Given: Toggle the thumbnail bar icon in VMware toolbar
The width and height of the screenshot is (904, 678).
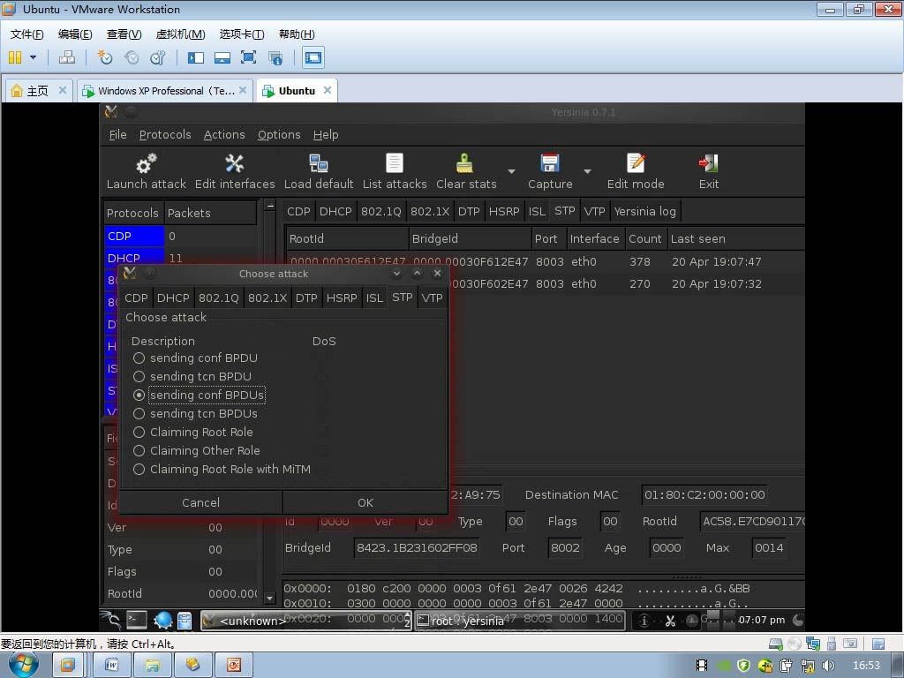Looking at the screenshot, I should [222, 57].
